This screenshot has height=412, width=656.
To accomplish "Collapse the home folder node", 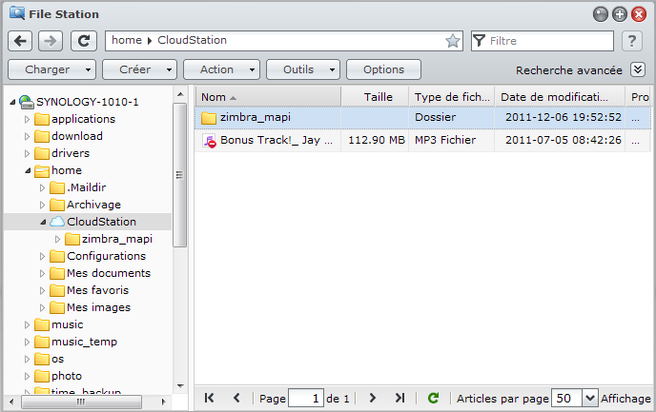I will [28, 170].
